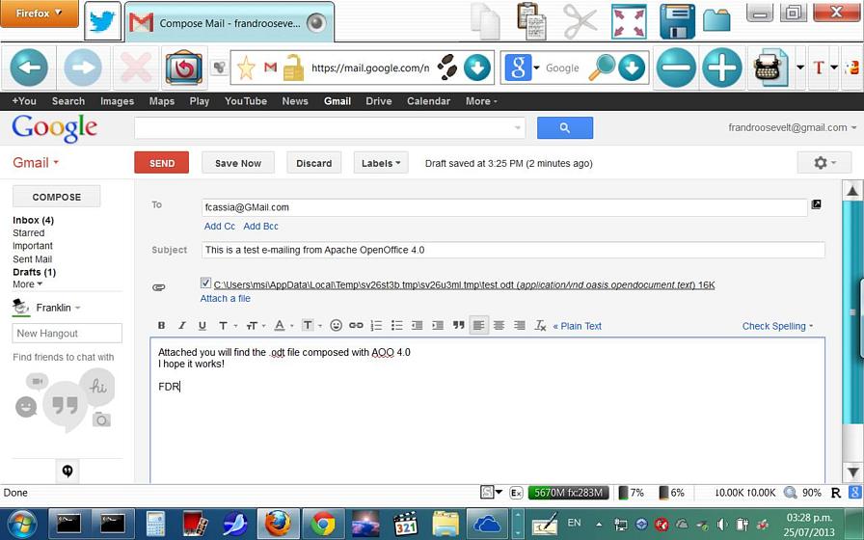Click the scissors cut icon

(580, 21)
